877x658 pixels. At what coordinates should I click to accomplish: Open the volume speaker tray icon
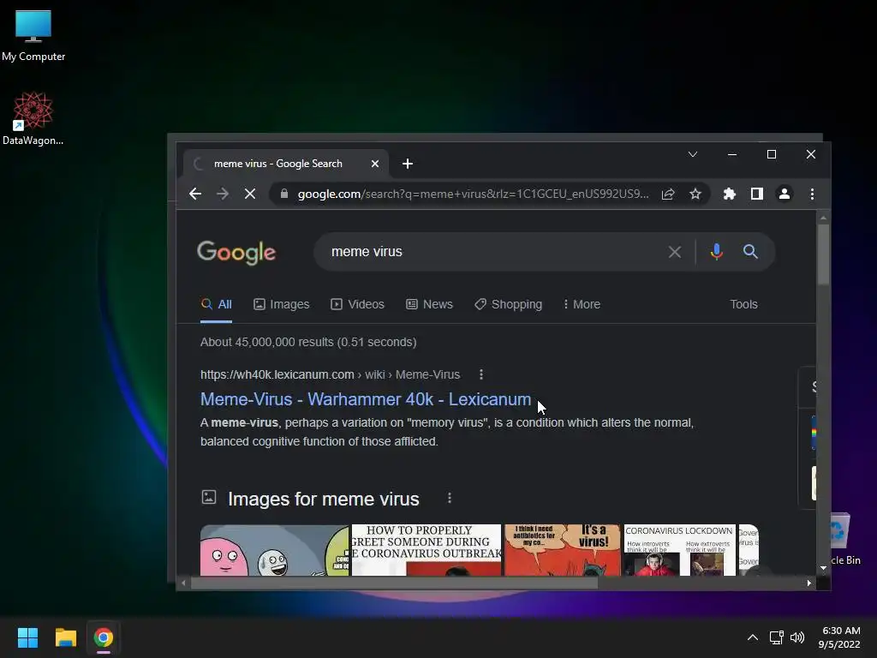coord(797,637)
